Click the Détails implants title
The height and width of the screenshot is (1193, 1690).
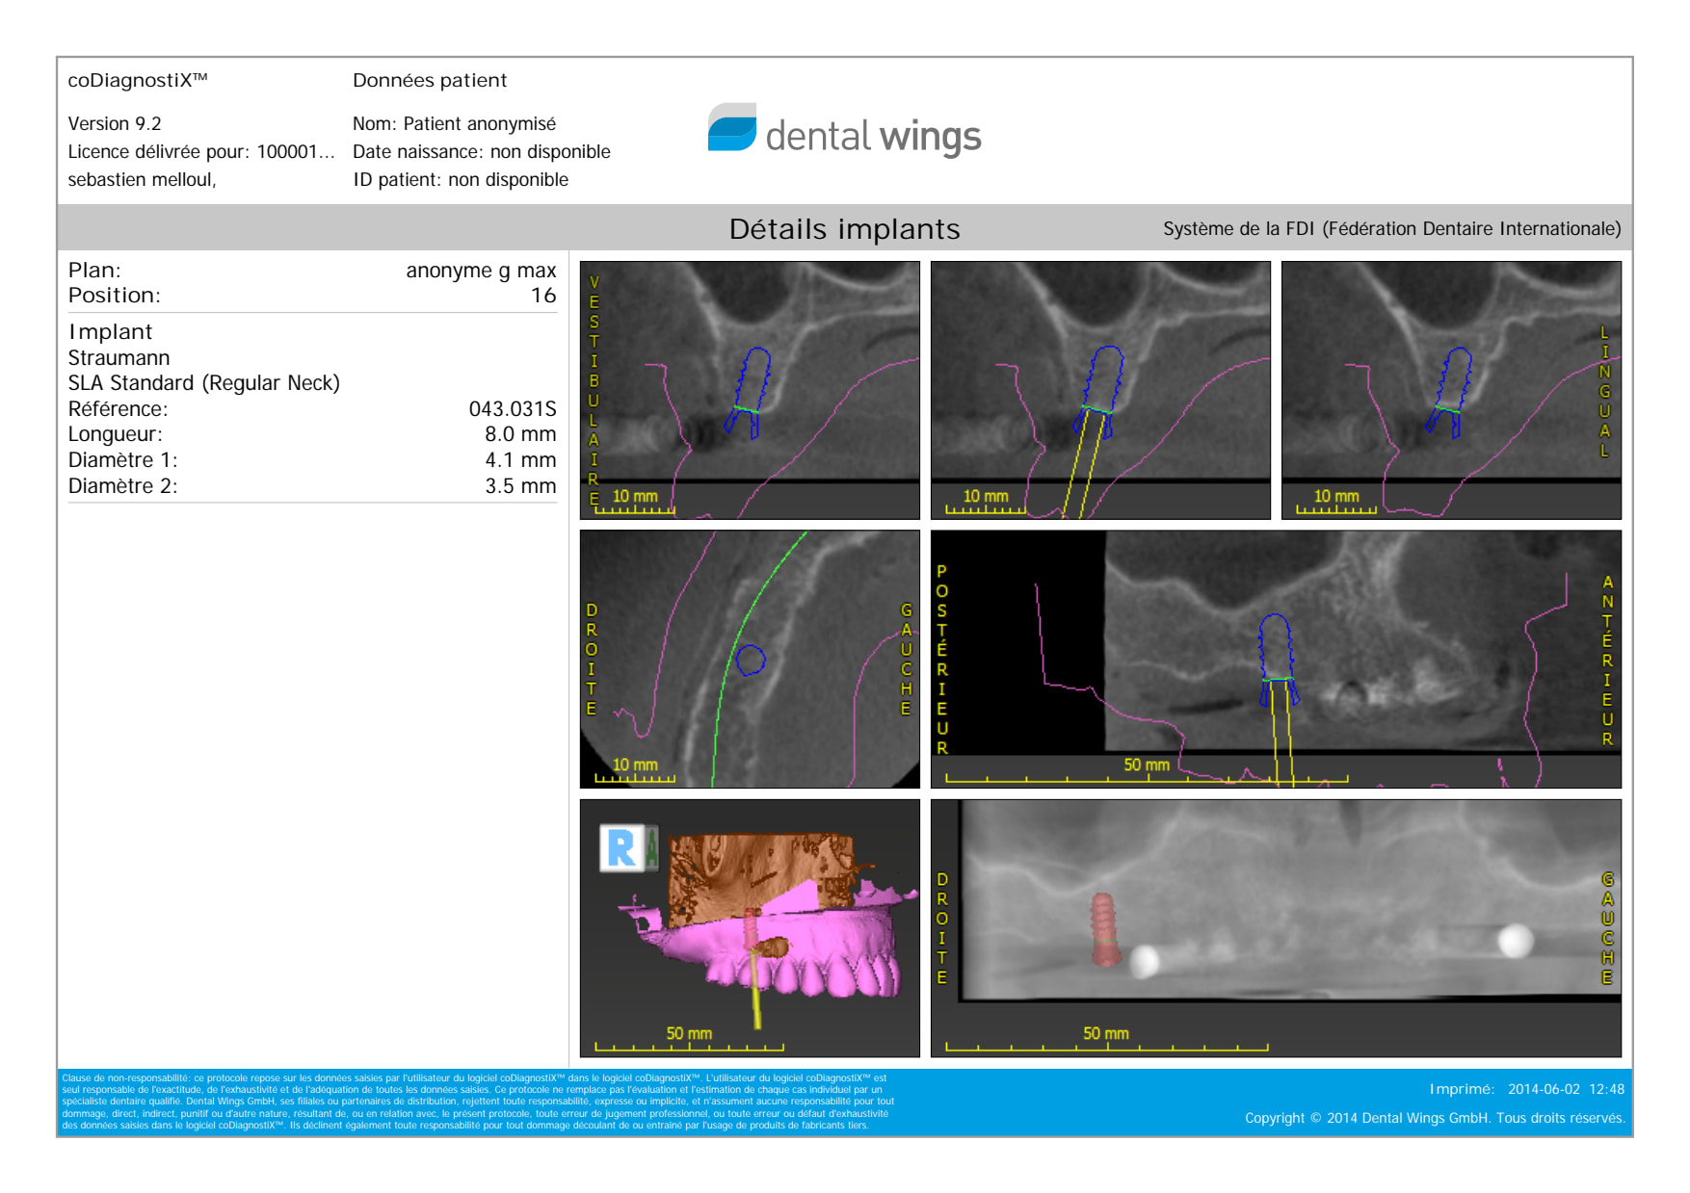tap(844, 229)
